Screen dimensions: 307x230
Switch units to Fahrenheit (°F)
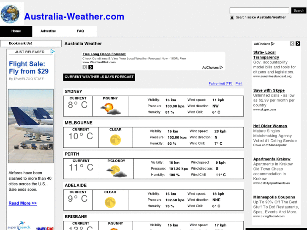[220, 84]
